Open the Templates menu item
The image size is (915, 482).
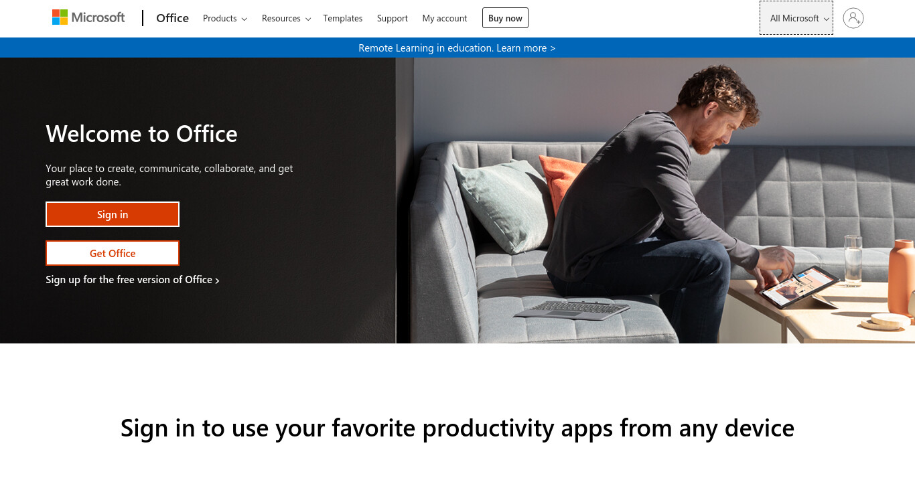(x=343, y=18)
